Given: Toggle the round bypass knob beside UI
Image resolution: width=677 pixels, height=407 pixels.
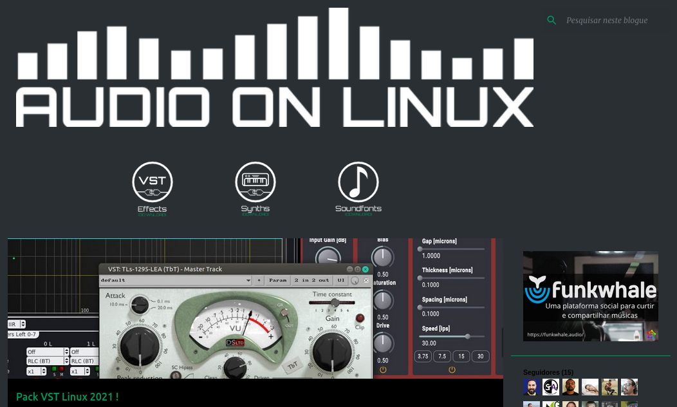Looking at the screenshot, I should pos(355,280).
